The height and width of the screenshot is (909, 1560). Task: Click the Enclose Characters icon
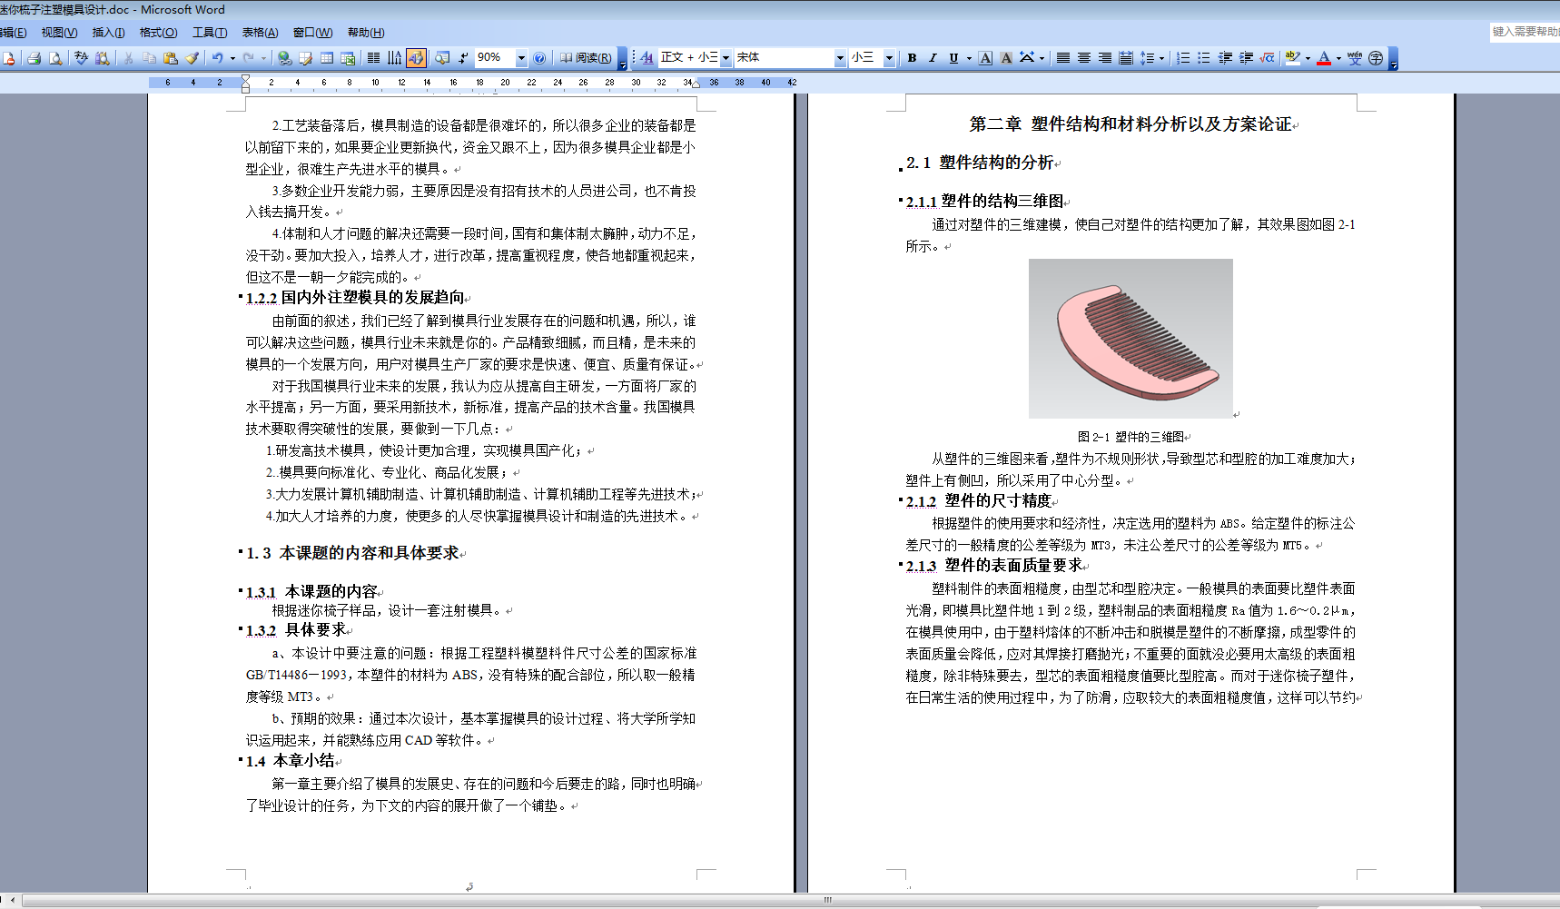point(1376,58)
